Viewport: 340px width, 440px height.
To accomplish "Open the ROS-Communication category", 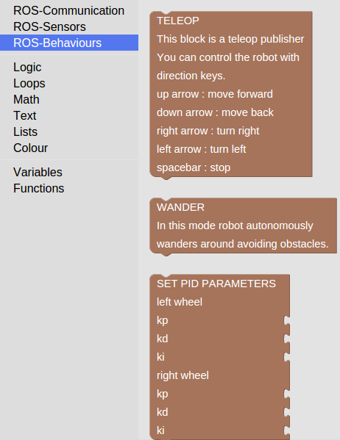I will [x=68, y=11].
